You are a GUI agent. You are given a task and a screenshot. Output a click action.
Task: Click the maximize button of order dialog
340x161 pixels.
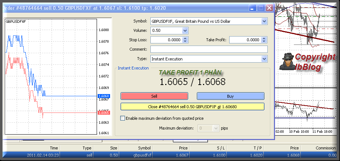261,8
